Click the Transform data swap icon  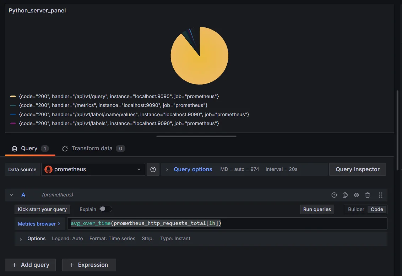click(x=65, y=148)
